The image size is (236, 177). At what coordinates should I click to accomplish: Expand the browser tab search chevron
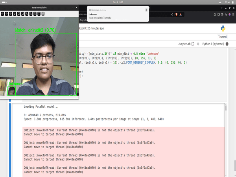(221, 8)
